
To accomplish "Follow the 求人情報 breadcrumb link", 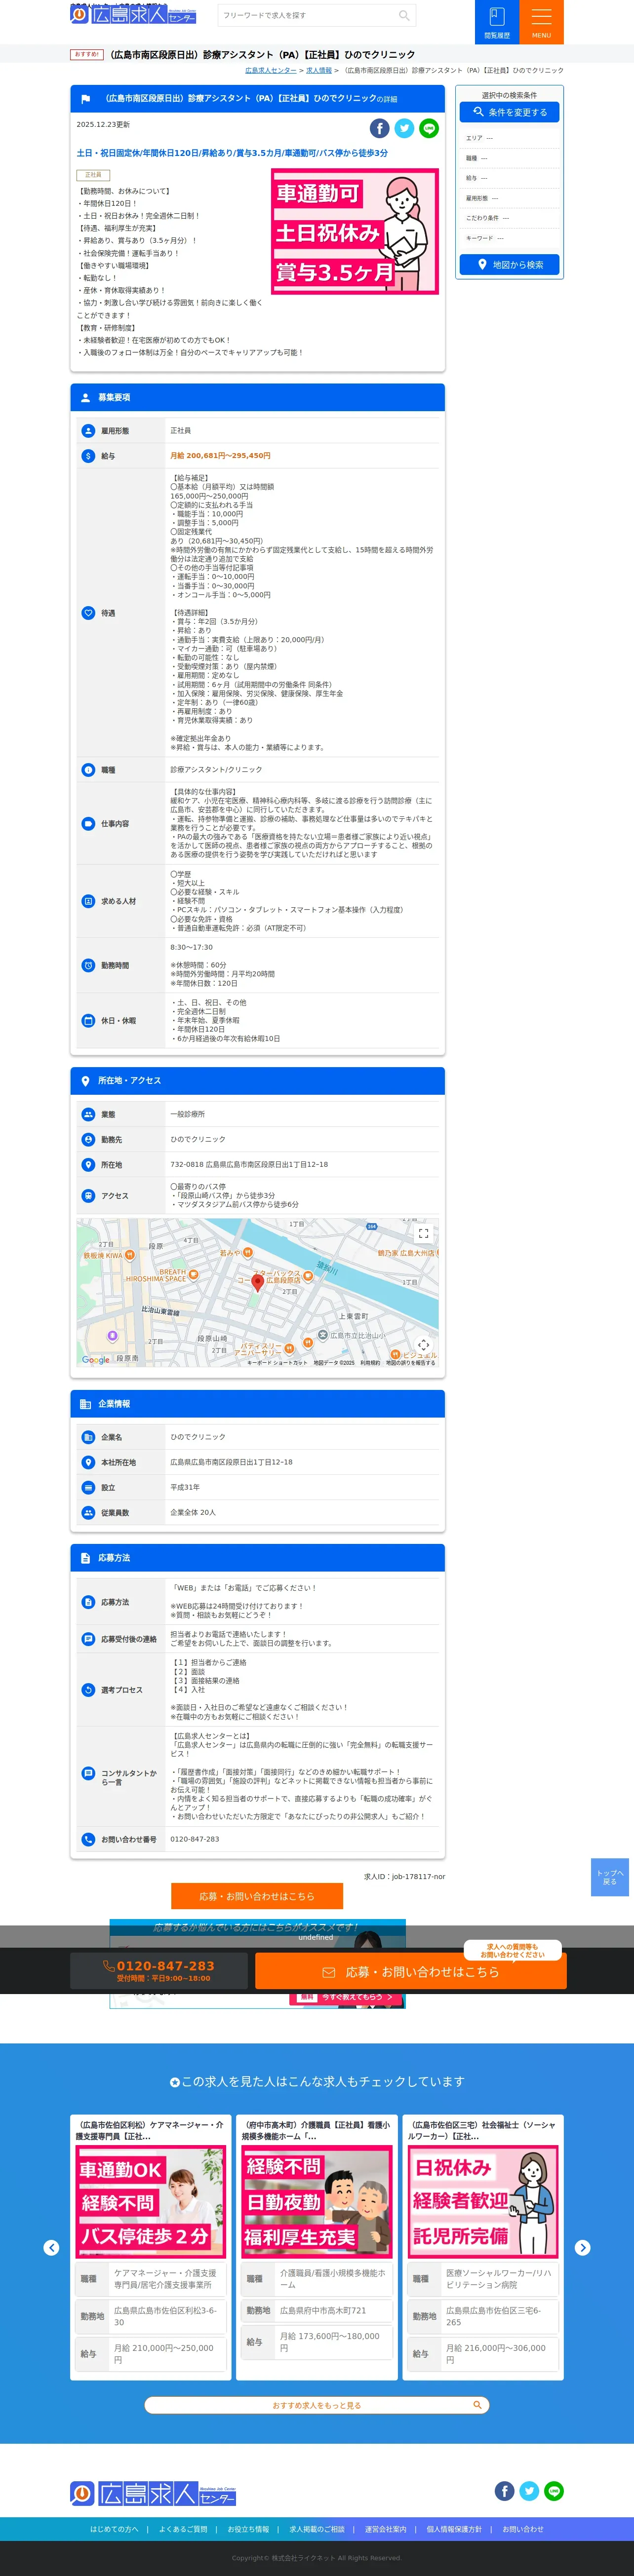I will [319, 71].
